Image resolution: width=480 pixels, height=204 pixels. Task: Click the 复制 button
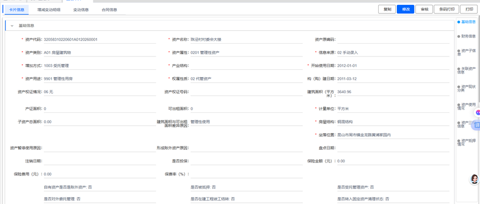pyautogui.click(x=387, y=9)
